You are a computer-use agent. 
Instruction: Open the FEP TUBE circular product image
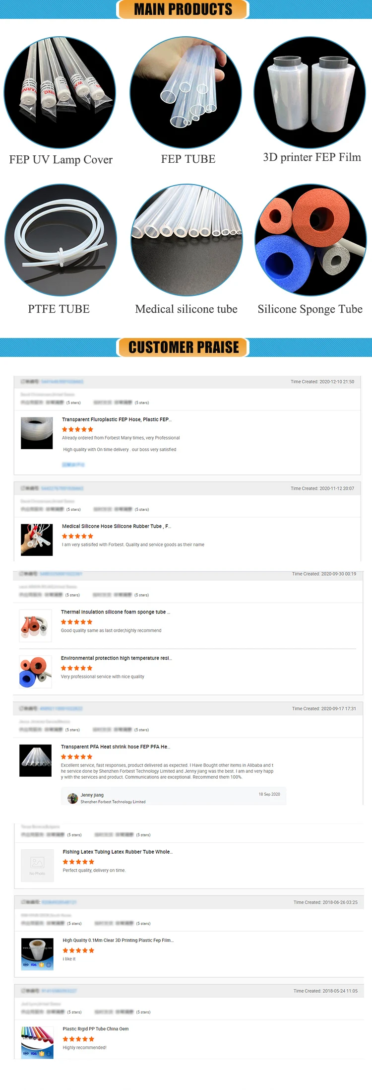[x=186, y=92]
